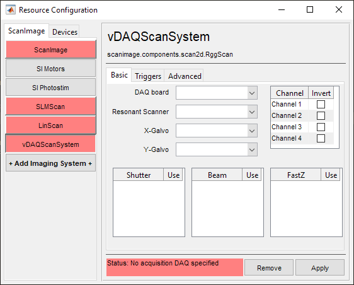Select the ScanImage sidebar button
Viewport: 354px width, 285px height.
tap(51, 50)
